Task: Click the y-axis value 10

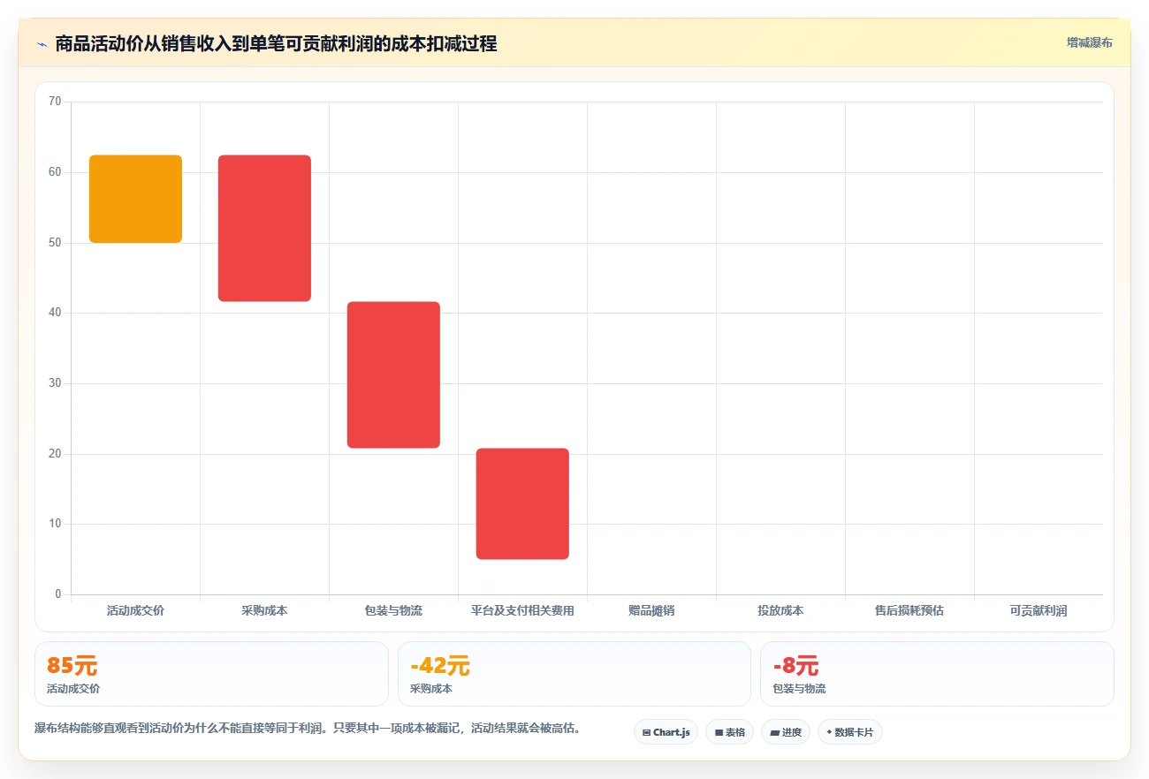Action: coord(55,524)
